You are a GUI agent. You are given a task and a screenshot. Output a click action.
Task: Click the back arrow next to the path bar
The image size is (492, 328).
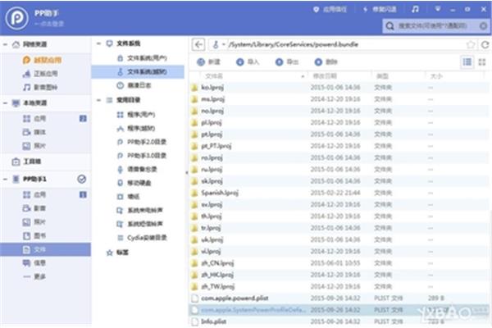[198, 44]
